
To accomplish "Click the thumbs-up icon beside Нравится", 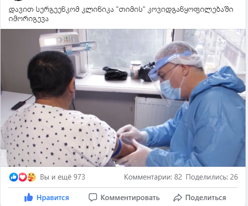I will click(x=28, y=198).
